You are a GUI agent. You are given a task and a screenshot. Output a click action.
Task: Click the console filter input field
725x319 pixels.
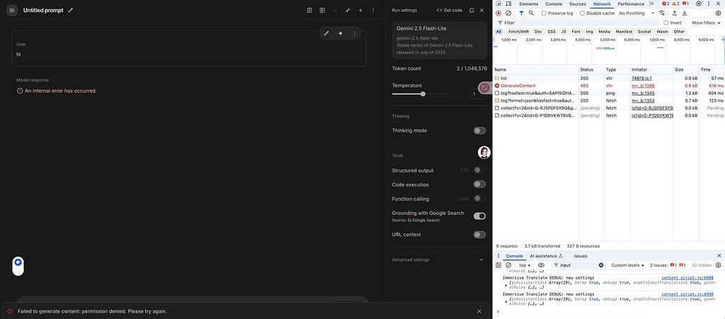[578, 265]
